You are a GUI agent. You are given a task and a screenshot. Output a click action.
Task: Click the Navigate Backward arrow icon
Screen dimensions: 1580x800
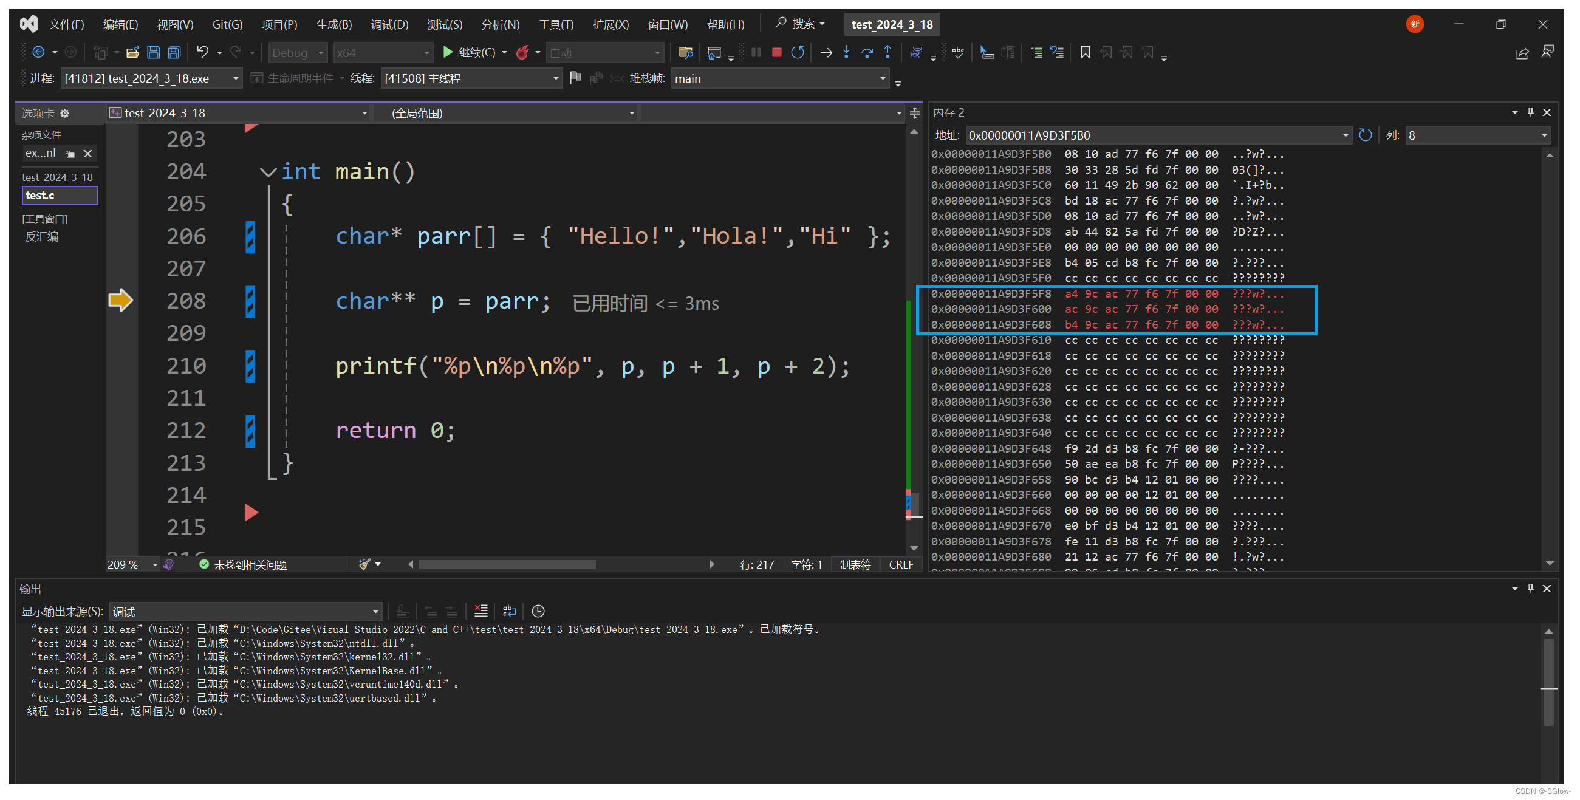tap(38, 53)
